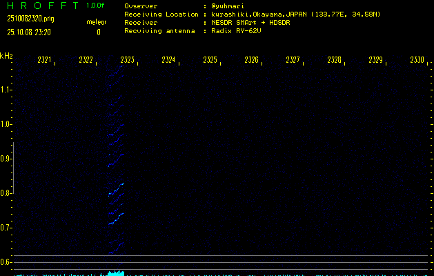Select the 1.00f version label
The height and width of the screenshot is (276, 434).
97,6
